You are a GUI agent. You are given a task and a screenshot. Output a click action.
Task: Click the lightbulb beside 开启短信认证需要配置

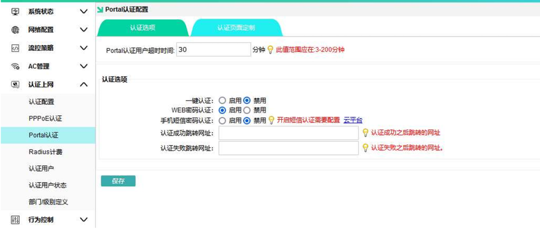(271, 120)
